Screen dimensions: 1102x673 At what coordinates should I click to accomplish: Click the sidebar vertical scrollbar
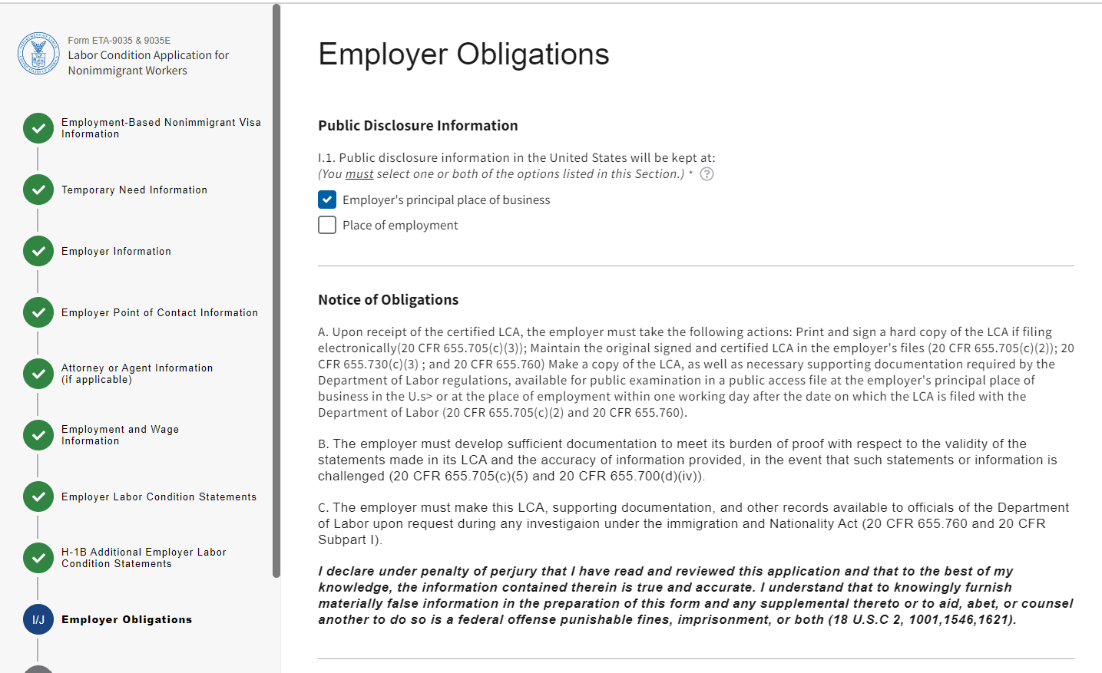(276, 292)
